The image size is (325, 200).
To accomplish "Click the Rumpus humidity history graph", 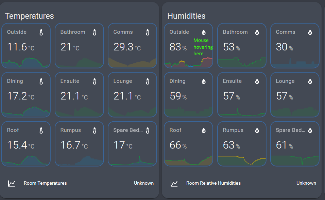I will (x=242, y=161).
